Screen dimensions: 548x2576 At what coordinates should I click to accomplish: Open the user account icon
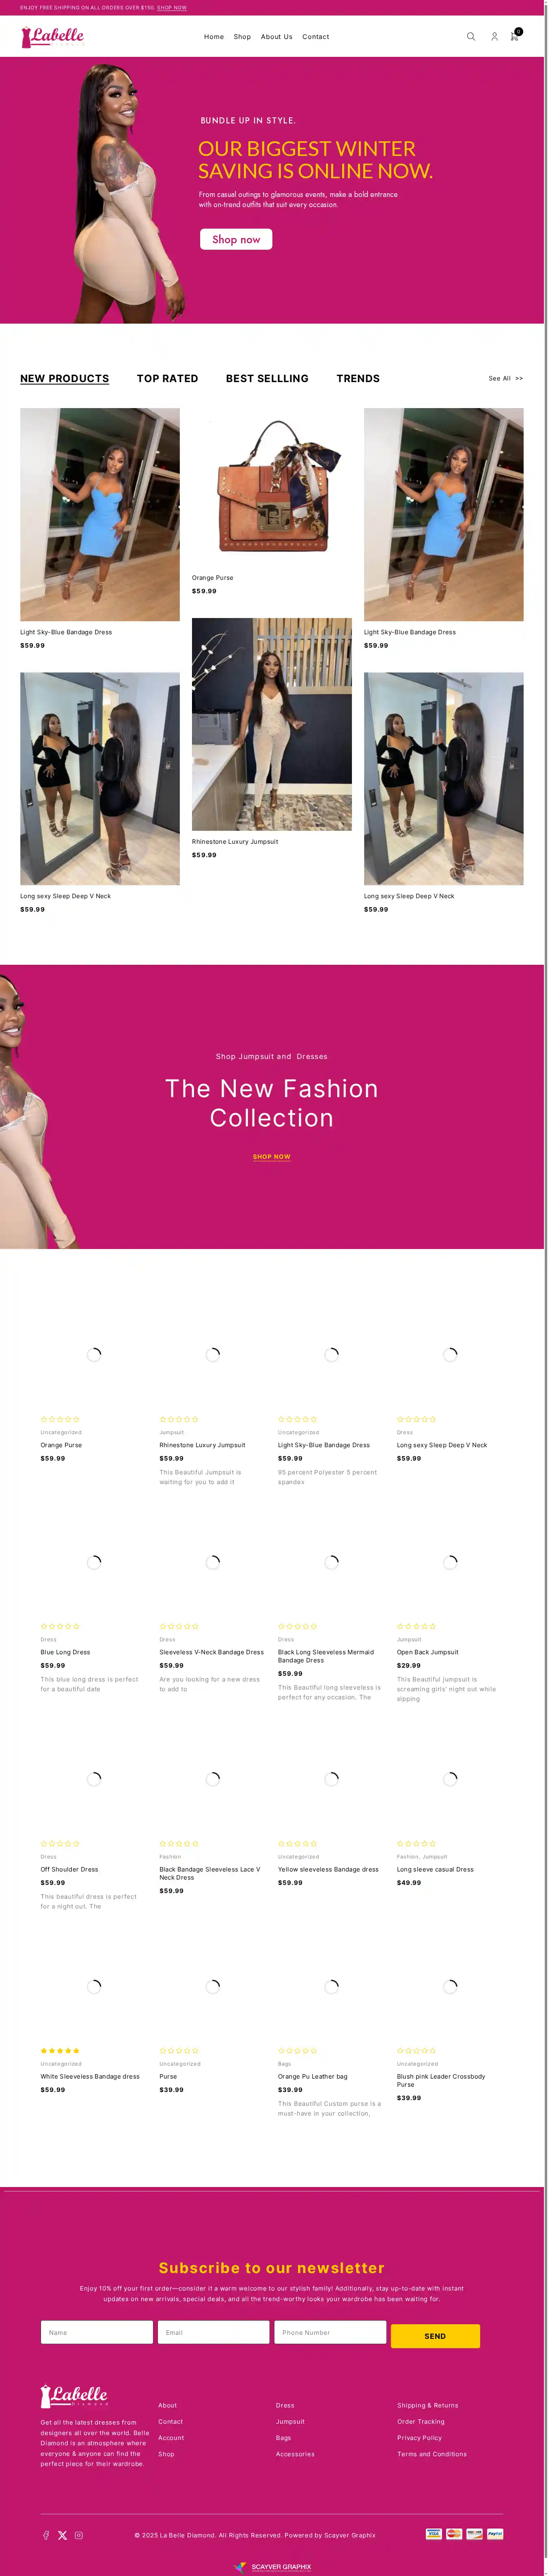click(494, 37)
